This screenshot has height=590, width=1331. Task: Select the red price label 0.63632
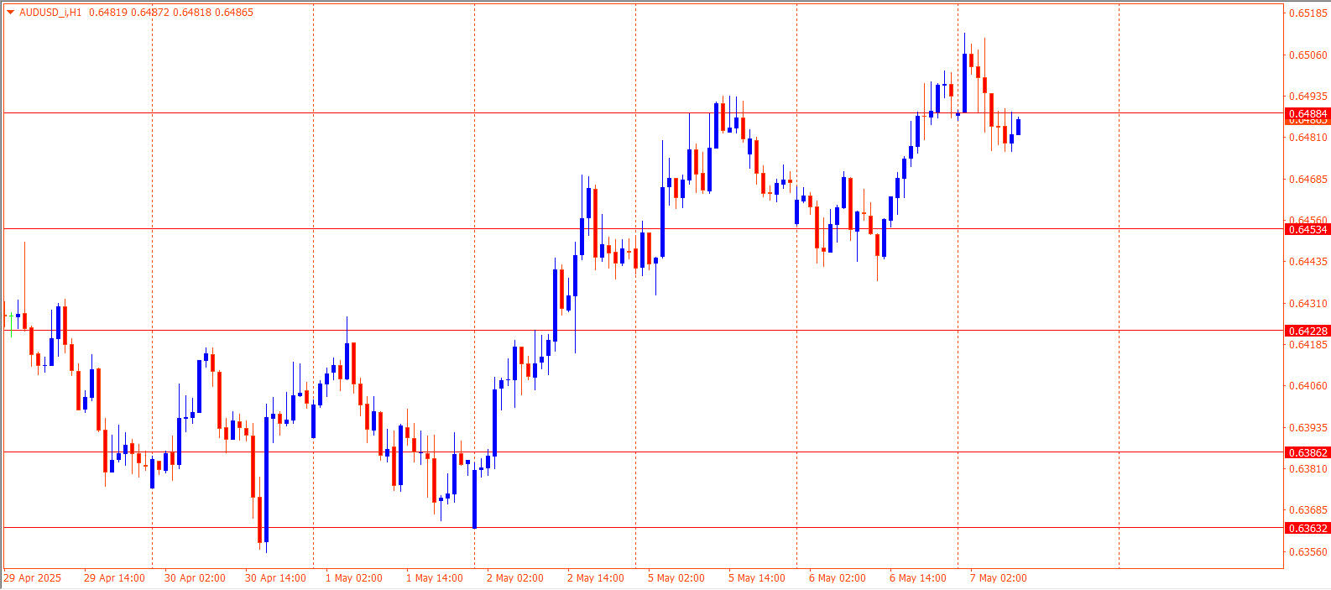(1308, 528)
